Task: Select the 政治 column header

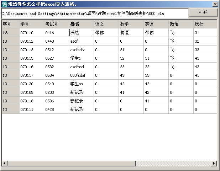Action: (181, 24)
